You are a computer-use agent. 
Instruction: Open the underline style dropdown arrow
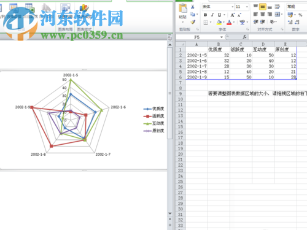click(225, 15)
